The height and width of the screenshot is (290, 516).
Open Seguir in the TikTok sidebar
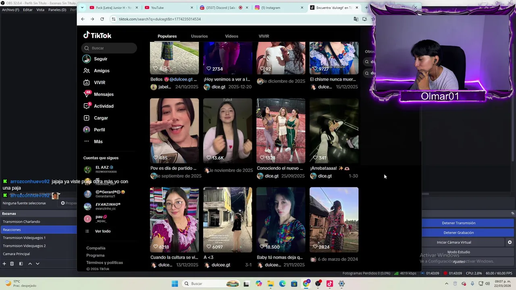(95, 59)
